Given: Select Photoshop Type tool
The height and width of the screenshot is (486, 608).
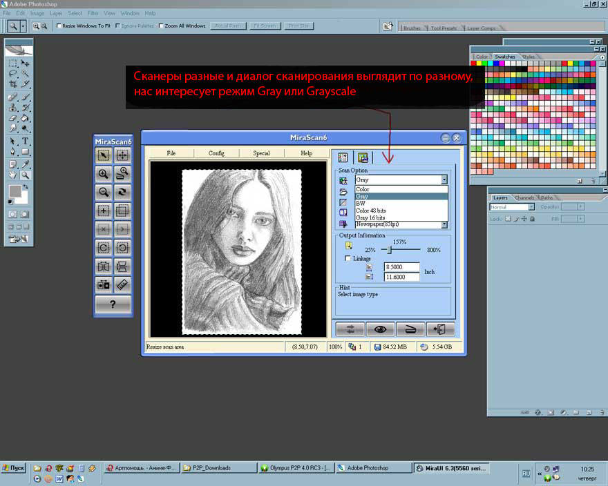Looking at the screenshot, I should tap(25, 141).
